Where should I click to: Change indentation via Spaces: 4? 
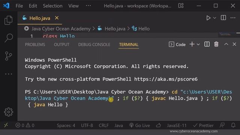click(x=66, y=126)
